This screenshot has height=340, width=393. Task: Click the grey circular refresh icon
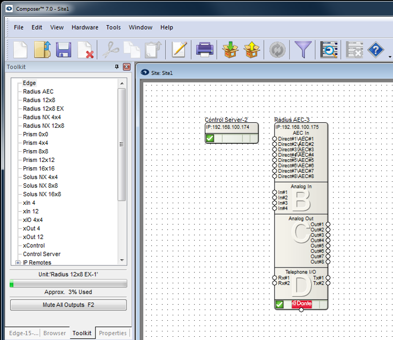tap(277, 50)
